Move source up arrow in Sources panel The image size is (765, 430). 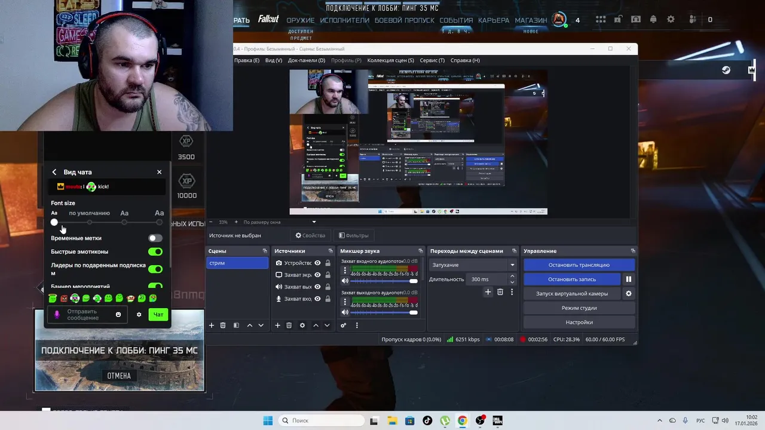coord(316,325)
